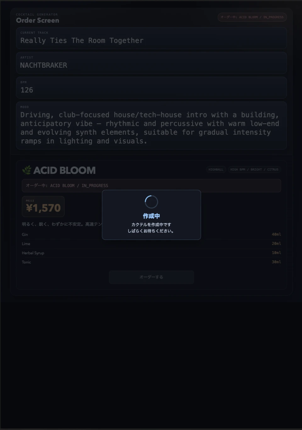Viewport: 302px width, 430px height.
Task: Click the COCKTAIL GENERATOR label icon area
Action: (x=37, y=14)
